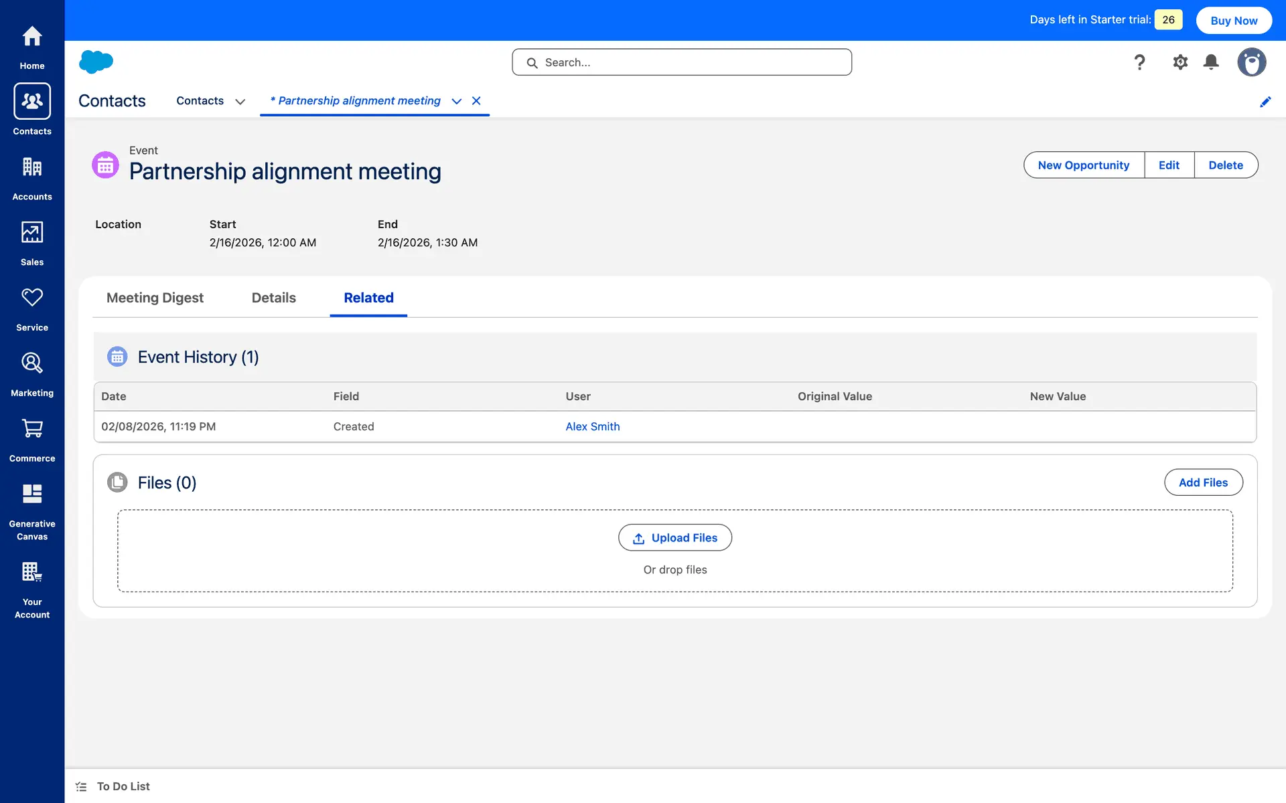The width and height of the screenshot is (1286, 803).
Task: Open the user avatar profile menu
Action: (x=1251, y=62)
